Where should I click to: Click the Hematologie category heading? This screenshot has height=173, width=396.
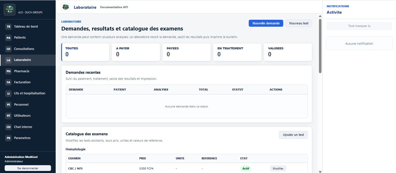click(76, 149)
